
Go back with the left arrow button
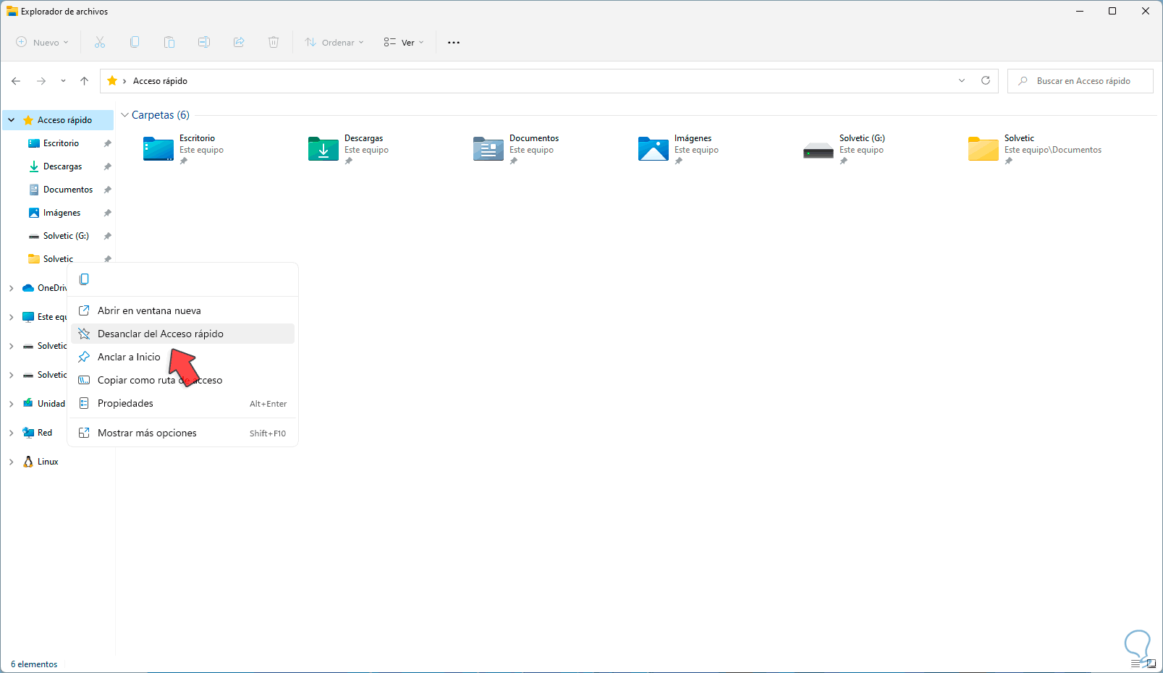point(16,81)
